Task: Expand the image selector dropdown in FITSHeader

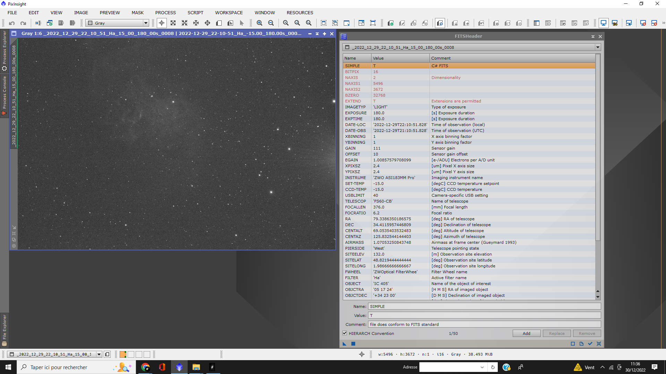Action: click(598, 47)
